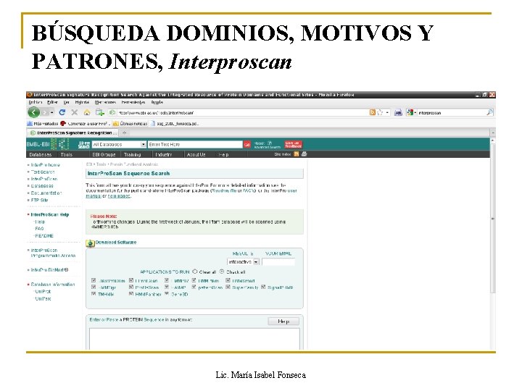Click the Enter Text Here search field
The width and height of the screenshot is (522, 391).
[195, 144]
